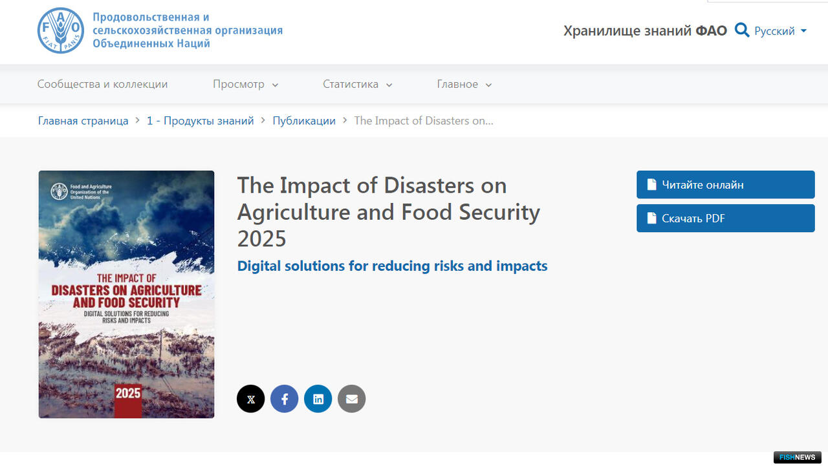Image resolution: width=828 pixels, height=470 pixels.
Task: Click the Скачать PDF button
Action: pos(725,219)
